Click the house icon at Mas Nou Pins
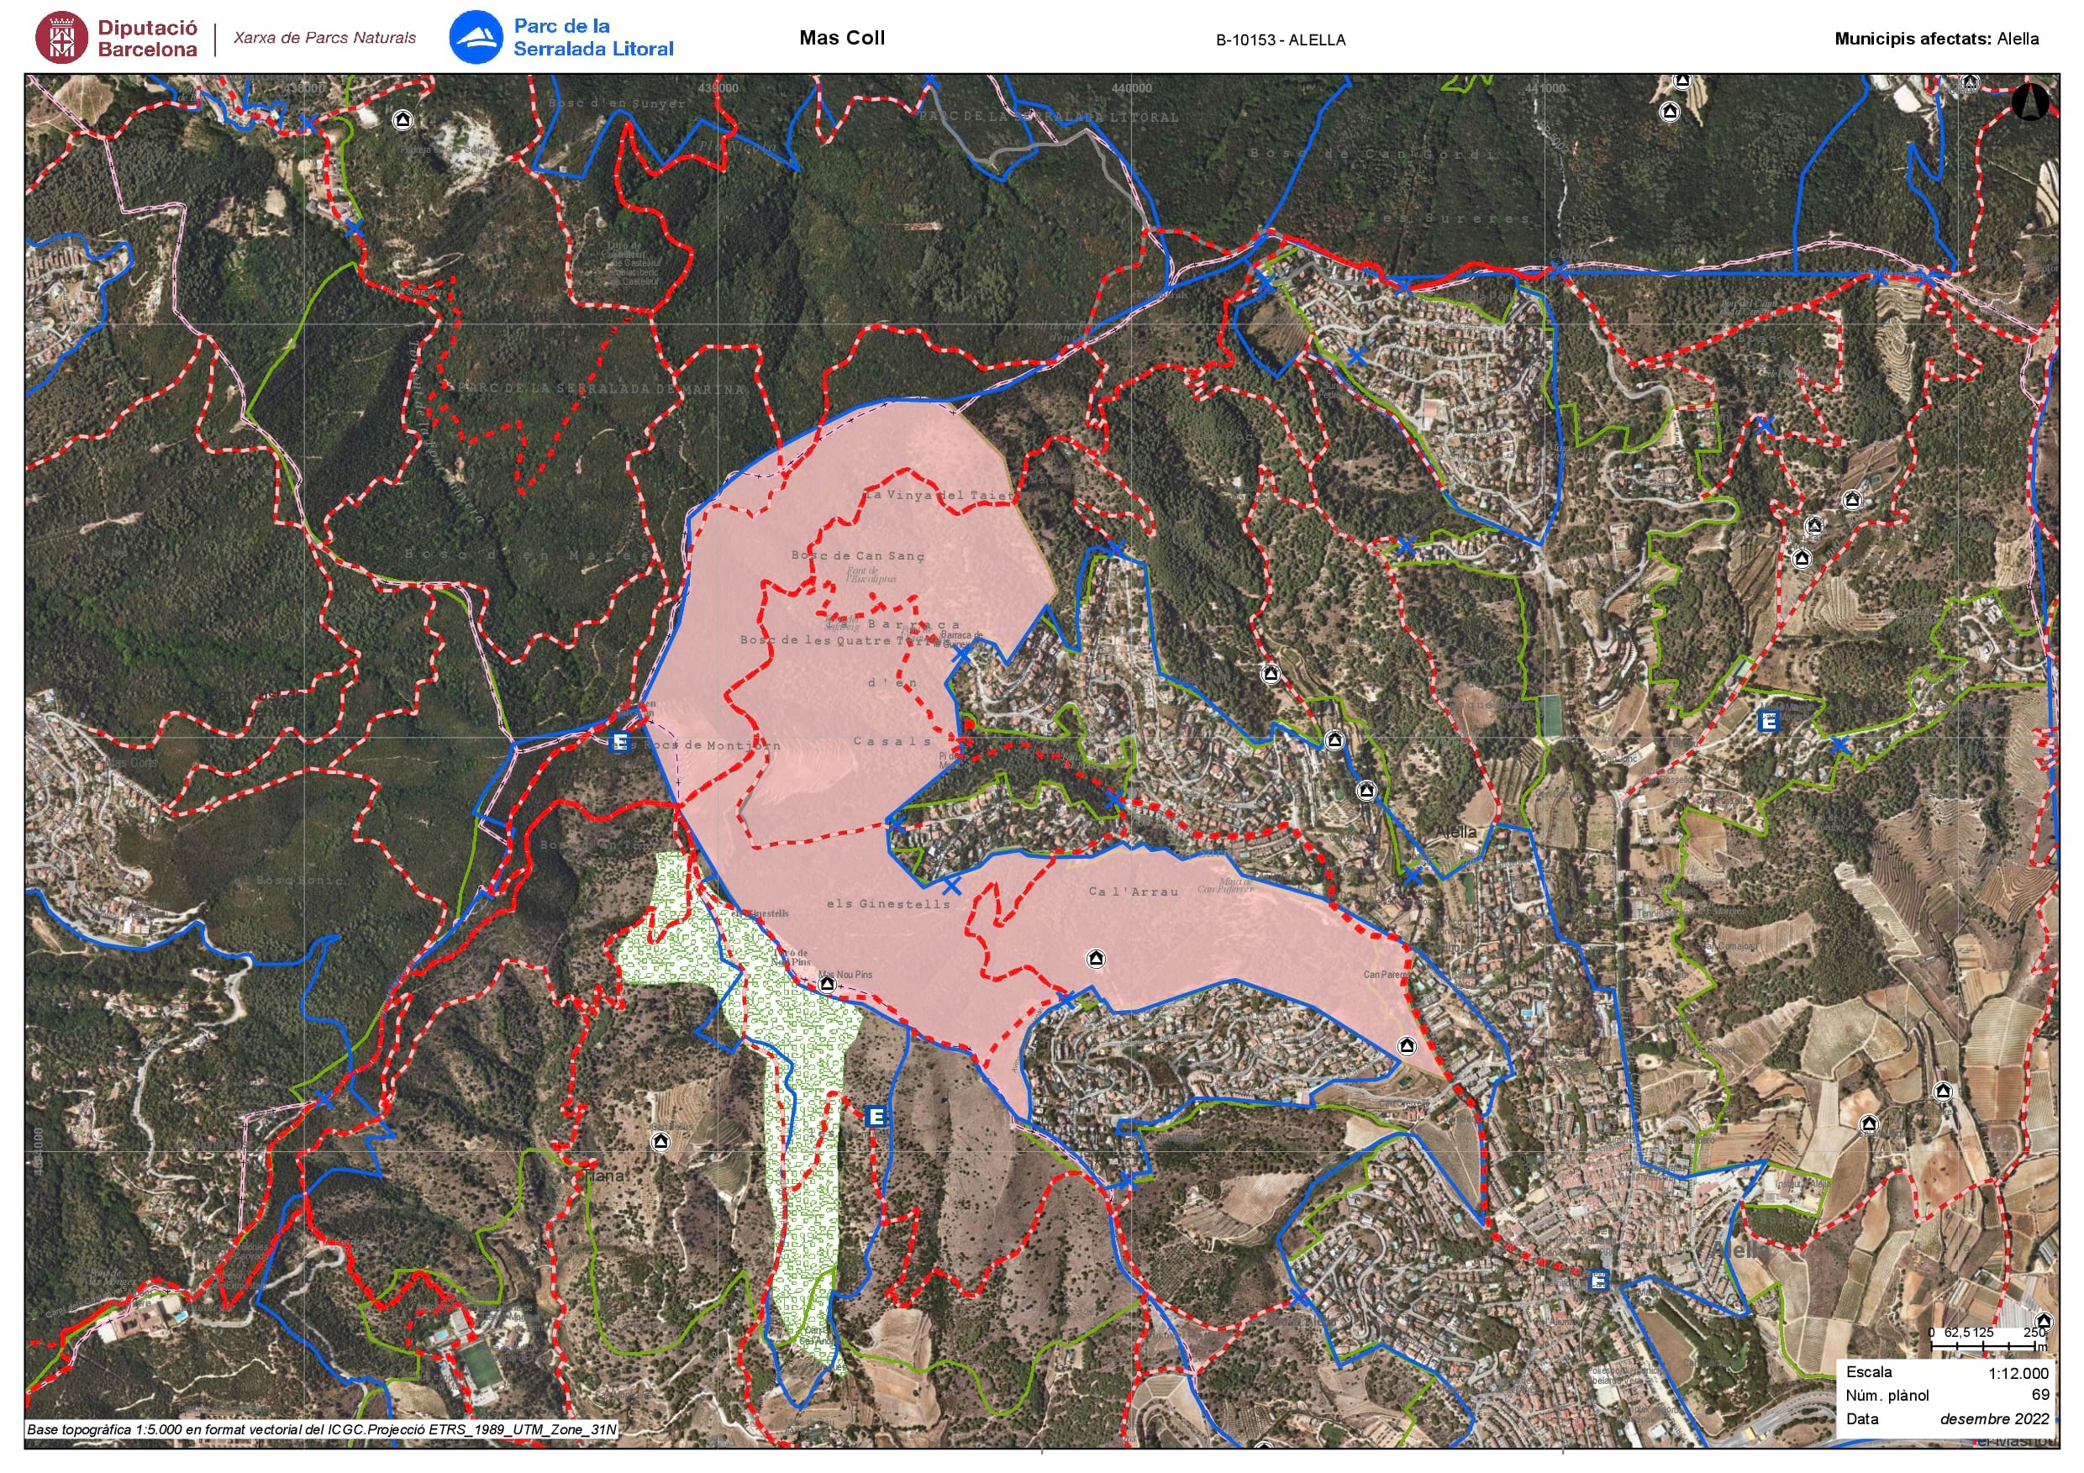 pos(826,984)
